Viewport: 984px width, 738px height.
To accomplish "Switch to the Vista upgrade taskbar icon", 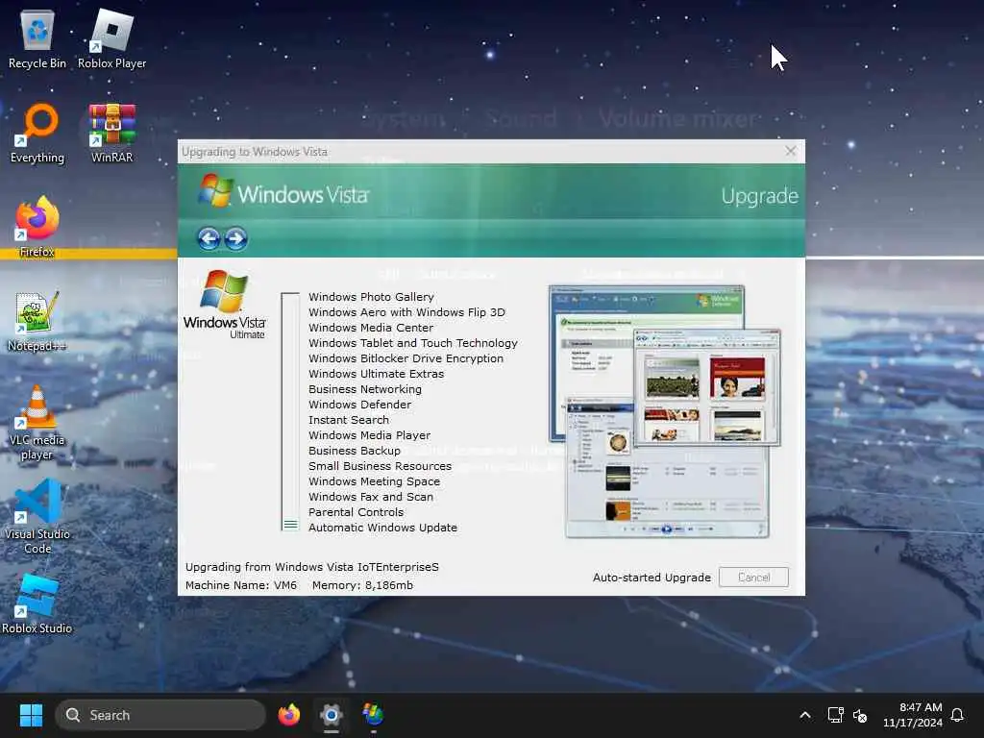I will (373, 715).
